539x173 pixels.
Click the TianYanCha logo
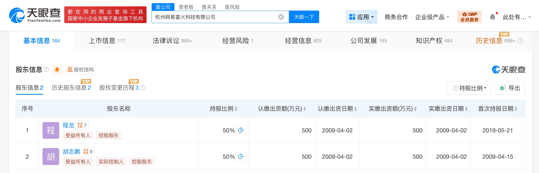click(35, 15)
